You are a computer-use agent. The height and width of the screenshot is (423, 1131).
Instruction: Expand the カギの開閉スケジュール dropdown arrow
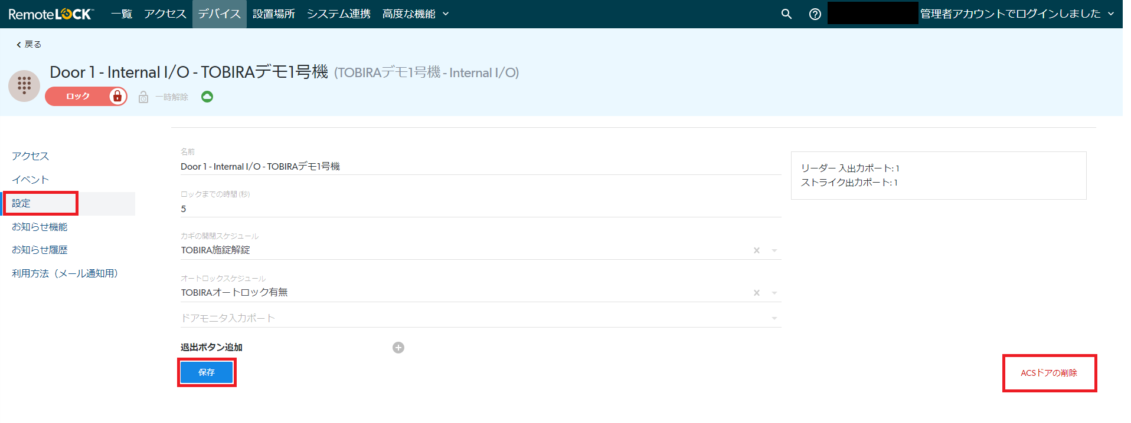pos(774,250)
